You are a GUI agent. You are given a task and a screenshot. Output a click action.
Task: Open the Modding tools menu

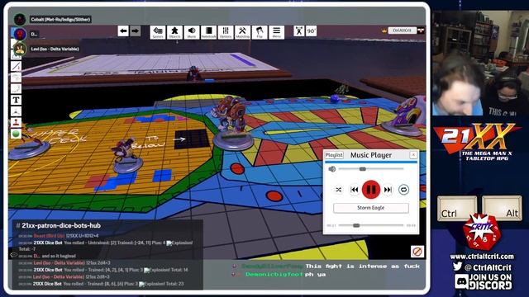coord(242,32)
